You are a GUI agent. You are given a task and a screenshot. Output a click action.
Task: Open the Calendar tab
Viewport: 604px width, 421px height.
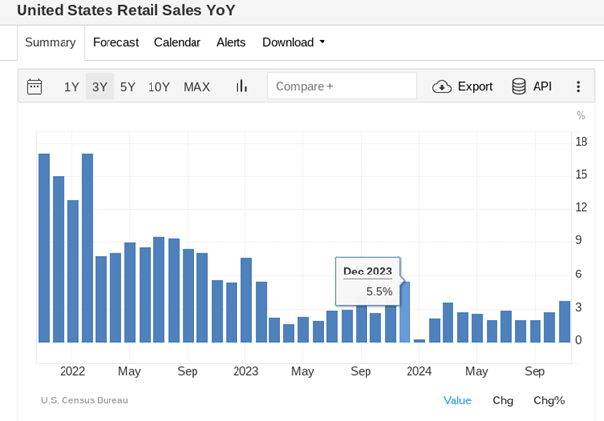point(177,42)
